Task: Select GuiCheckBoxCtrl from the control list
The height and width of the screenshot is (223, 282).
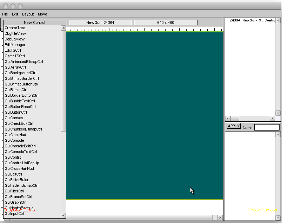Action: click(x=19, y=123)
